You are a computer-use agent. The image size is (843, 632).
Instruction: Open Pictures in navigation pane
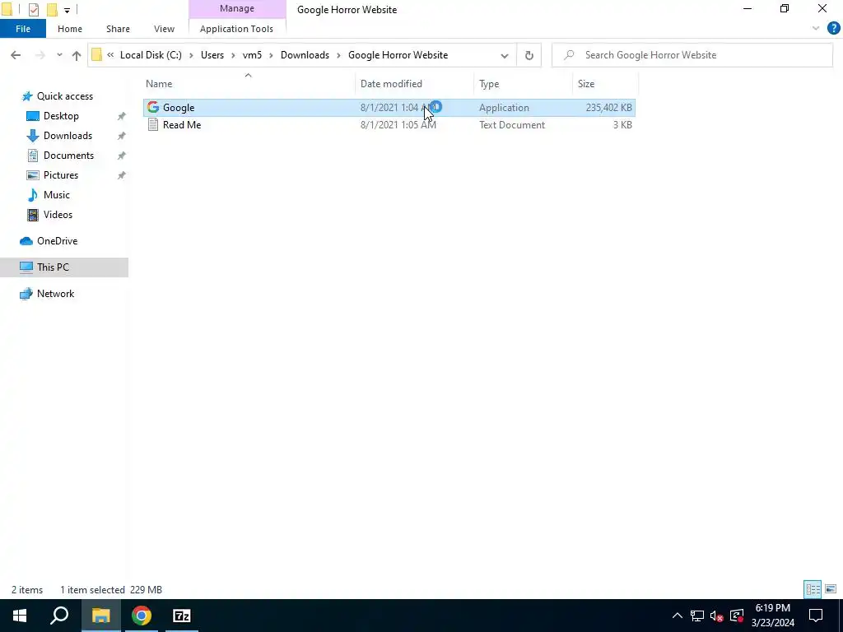click(x=60, y=175)
